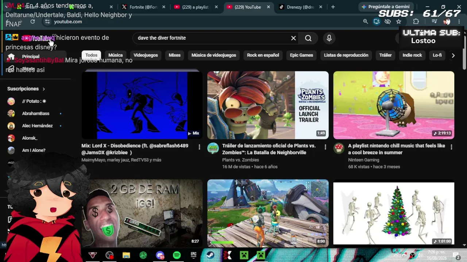Start voice search with the microphone
The height and width of the screenshot is (262, 467).
tap(329, 38)
